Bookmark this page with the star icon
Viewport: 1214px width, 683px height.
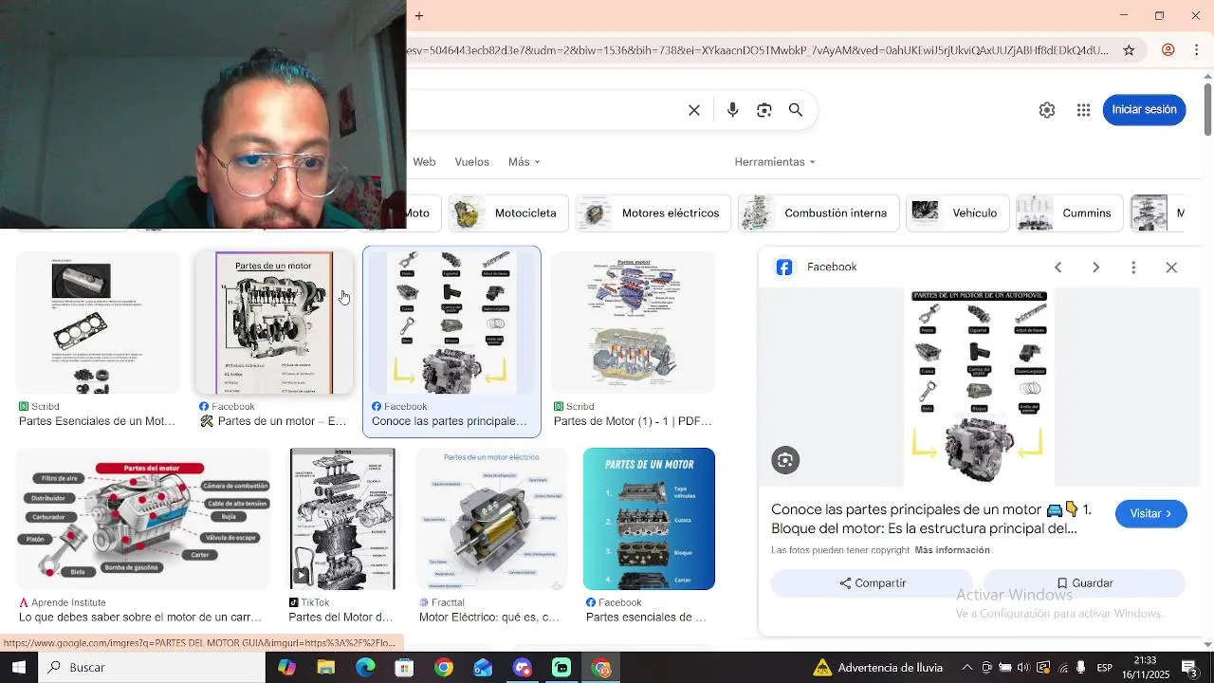(x=1129, y=50)
